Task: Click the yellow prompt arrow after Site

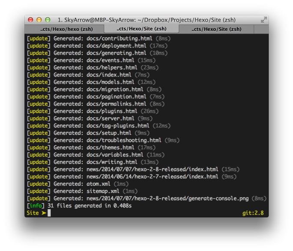Action: pos(44,213)
